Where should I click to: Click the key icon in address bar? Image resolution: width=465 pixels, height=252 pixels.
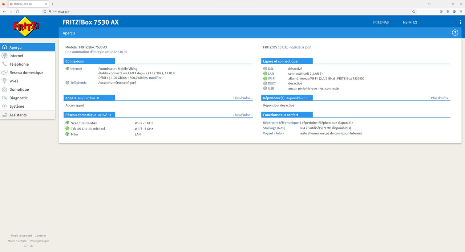click(55, 12)
